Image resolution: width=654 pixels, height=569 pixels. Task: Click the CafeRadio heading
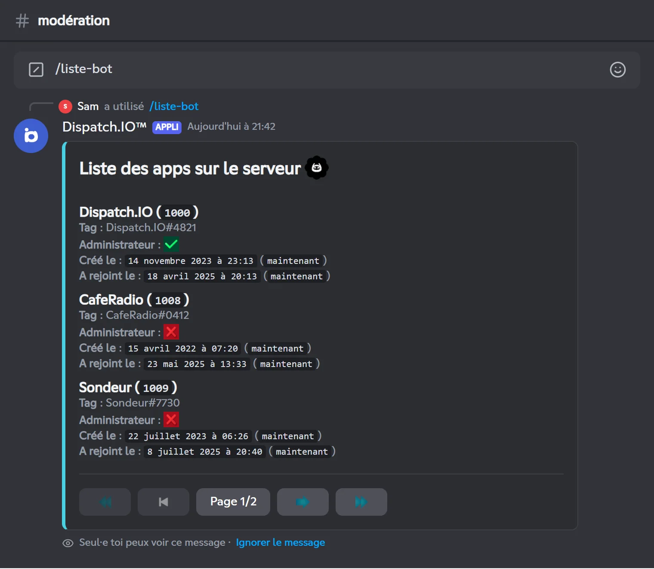pos(111,300)
